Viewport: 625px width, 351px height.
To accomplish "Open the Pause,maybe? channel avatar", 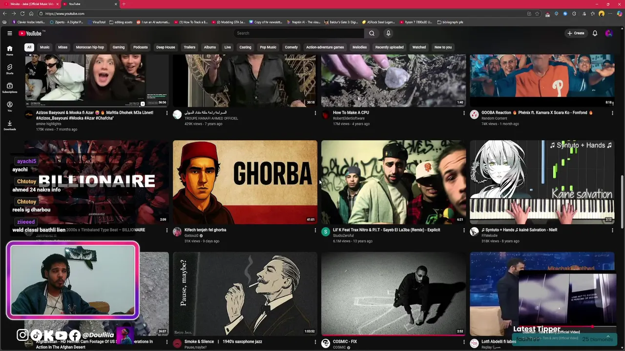I will click(177, 344).
